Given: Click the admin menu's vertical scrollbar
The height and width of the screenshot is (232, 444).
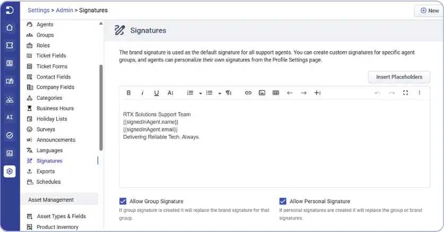Looking at the screenshot, I should click(x=101, y=108).
